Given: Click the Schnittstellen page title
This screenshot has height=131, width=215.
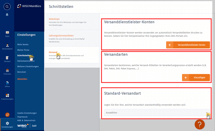Looking at the screenshot, I should coord(61,7).
